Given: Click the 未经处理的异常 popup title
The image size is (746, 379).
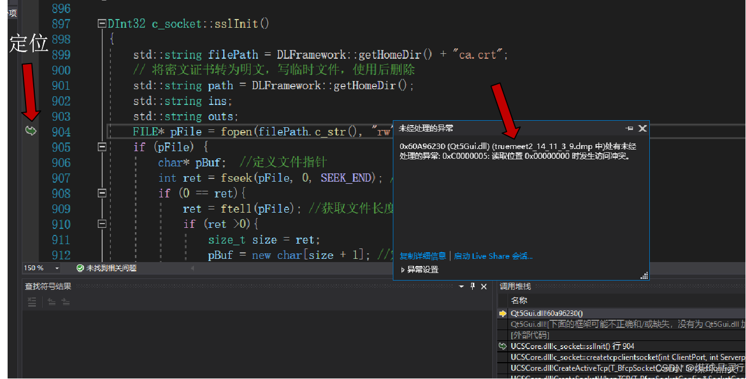Looking at the screenshot, I should click(426, 129).
